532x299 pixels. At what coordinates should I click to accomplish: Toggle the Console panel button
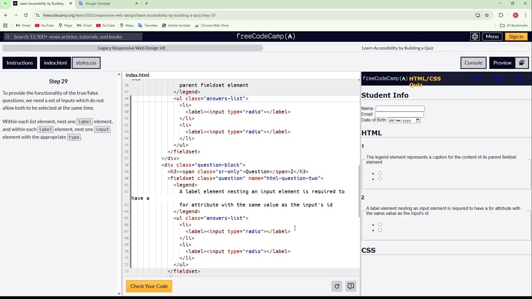(x=473, y=63)
